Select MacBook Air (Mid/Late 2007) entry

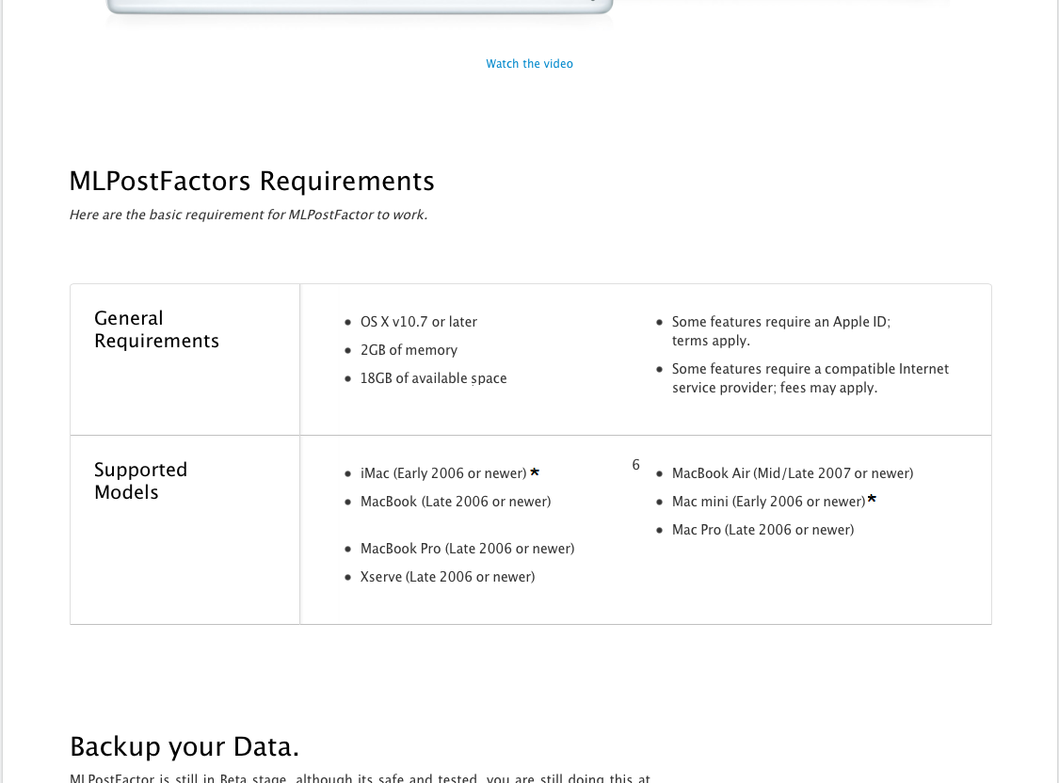pos(793,473)
